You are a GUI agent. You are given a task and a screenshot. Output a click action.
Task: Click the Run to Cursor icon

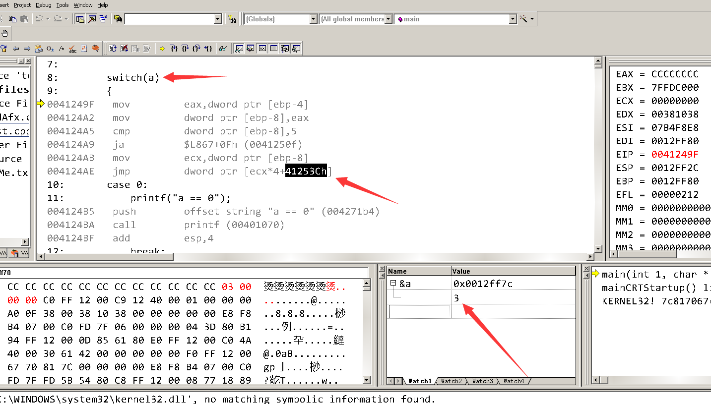pos(208,49)
